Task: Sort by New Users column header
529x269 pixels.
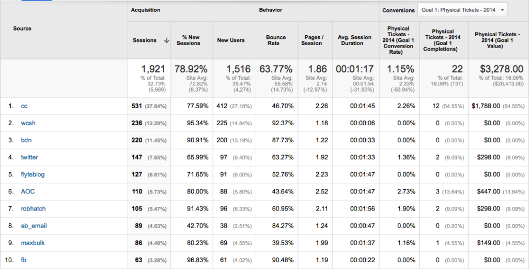Action: click(x=231, y=40)
